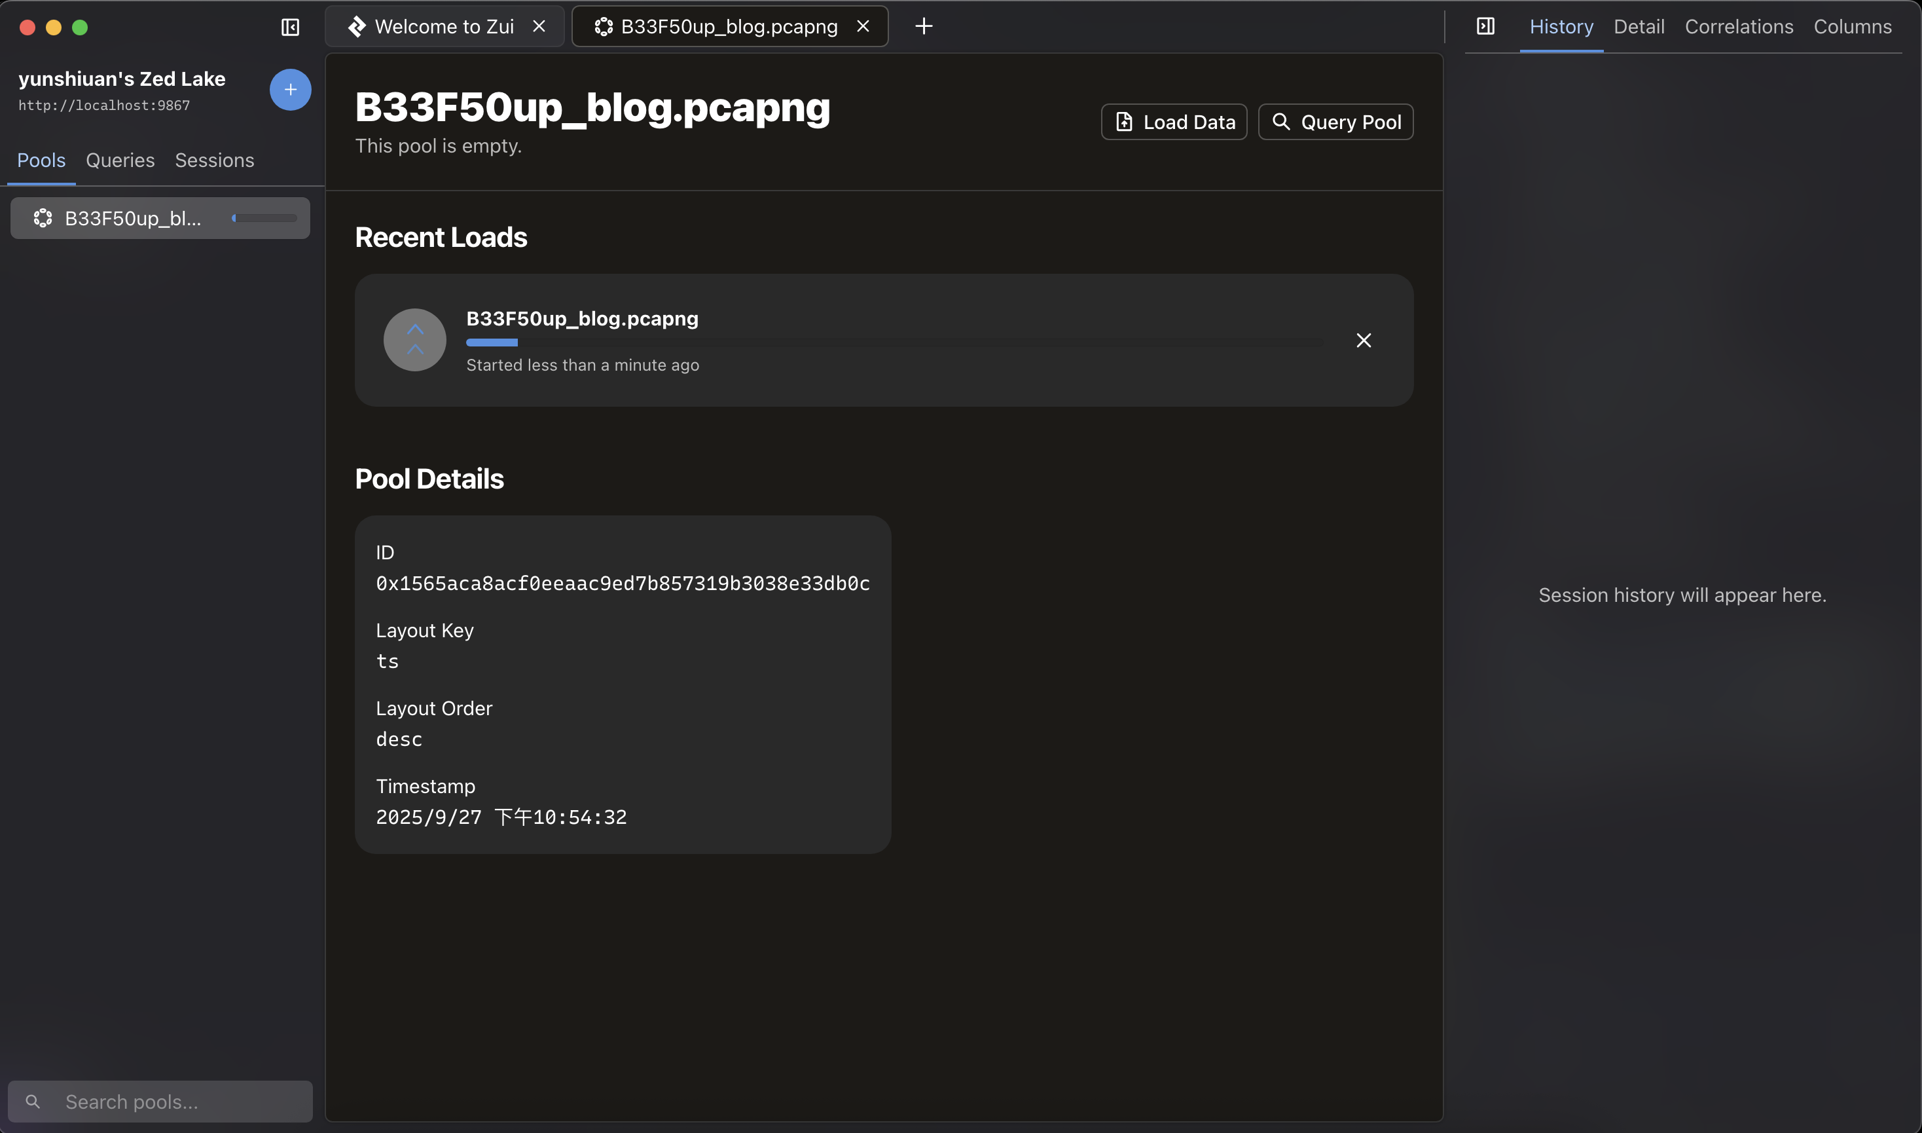The width and height of the screenshot is (1922, 1133).
Task: Click the upload arrows circle icon
Action: 414,341
